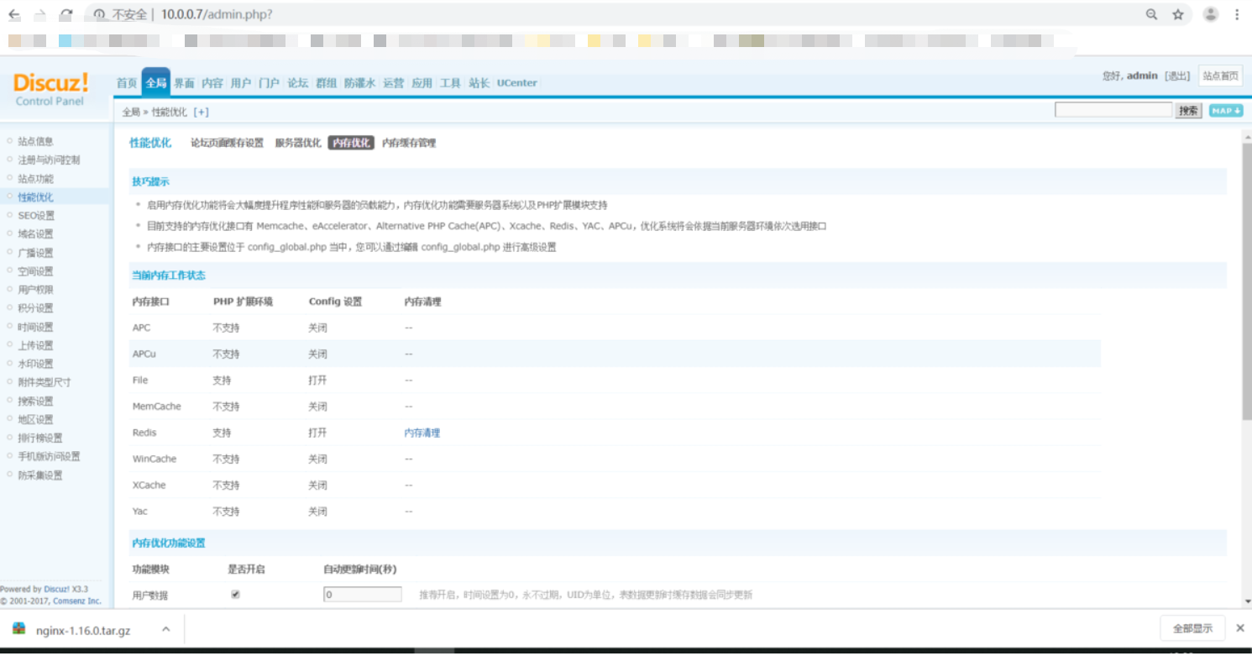Open SEO设置 in the sidebar
This screenshot has height=656, width=1252.
[x=36, y=216]
